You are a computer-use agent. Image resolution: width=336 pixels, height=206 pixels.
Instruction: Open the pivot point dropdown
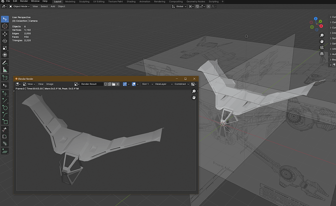point(191,7)
